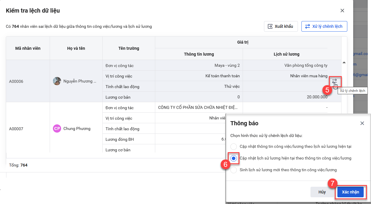Select Cập nhật thông tin công việc/lương radio option
Image resolution: width=371 pixels, height=204 pixels.
point(234,146)
